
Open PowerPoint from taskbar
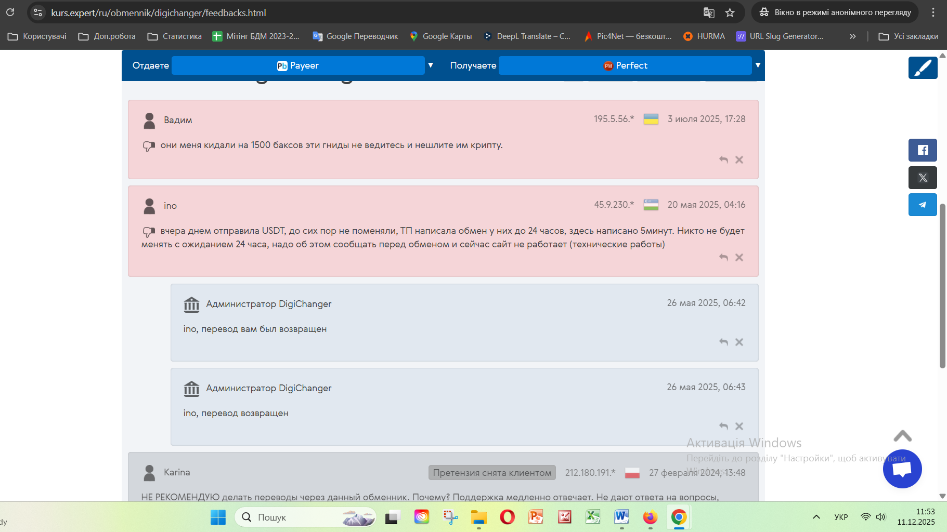pos(536,517)
